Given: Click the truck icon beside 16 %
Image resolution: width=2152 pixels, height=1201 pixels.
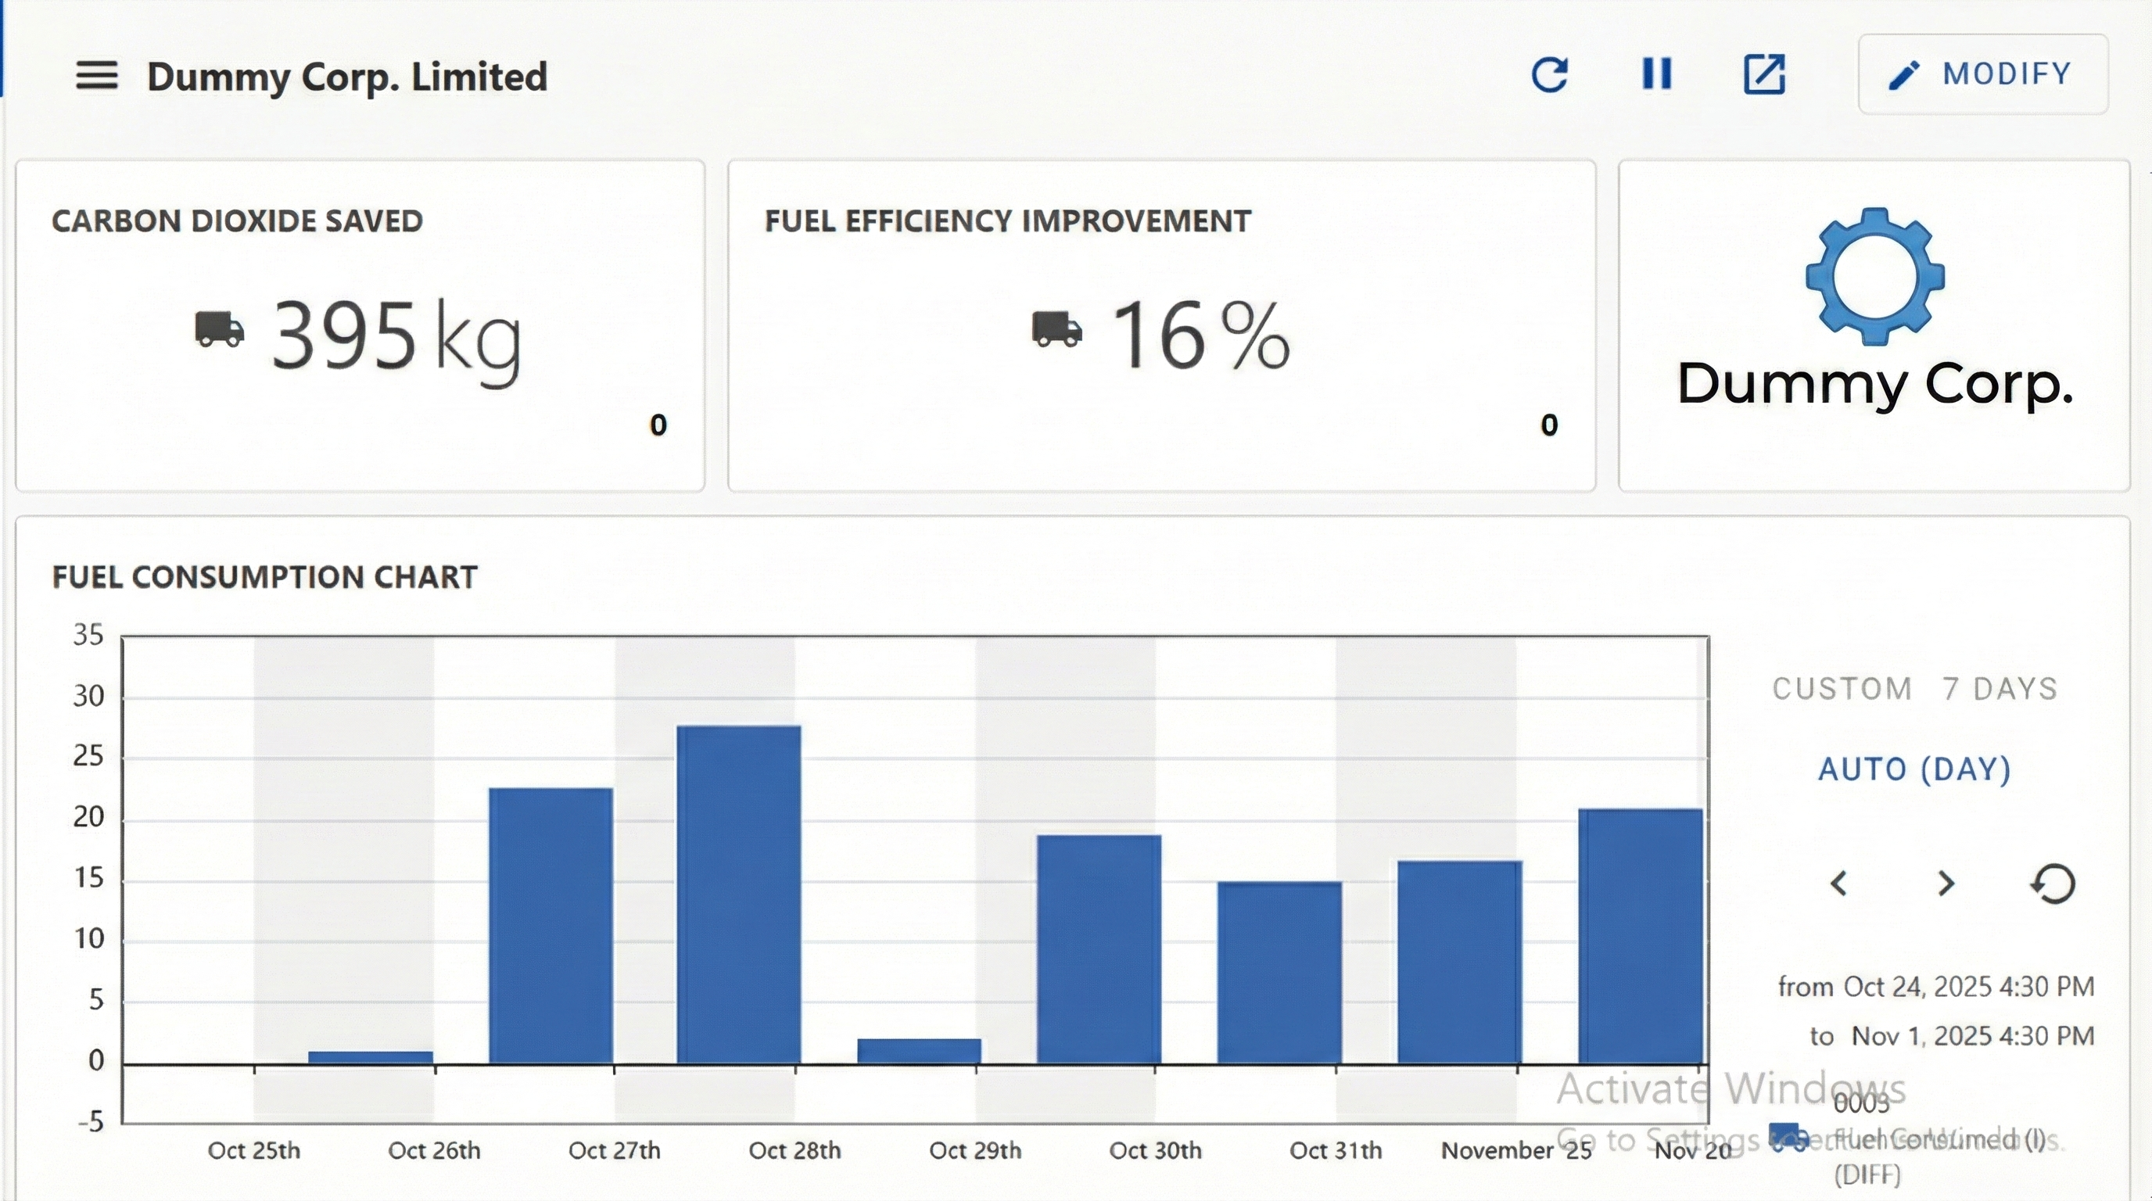Looking at the screenshot, I should click(x=1056, y=329).
